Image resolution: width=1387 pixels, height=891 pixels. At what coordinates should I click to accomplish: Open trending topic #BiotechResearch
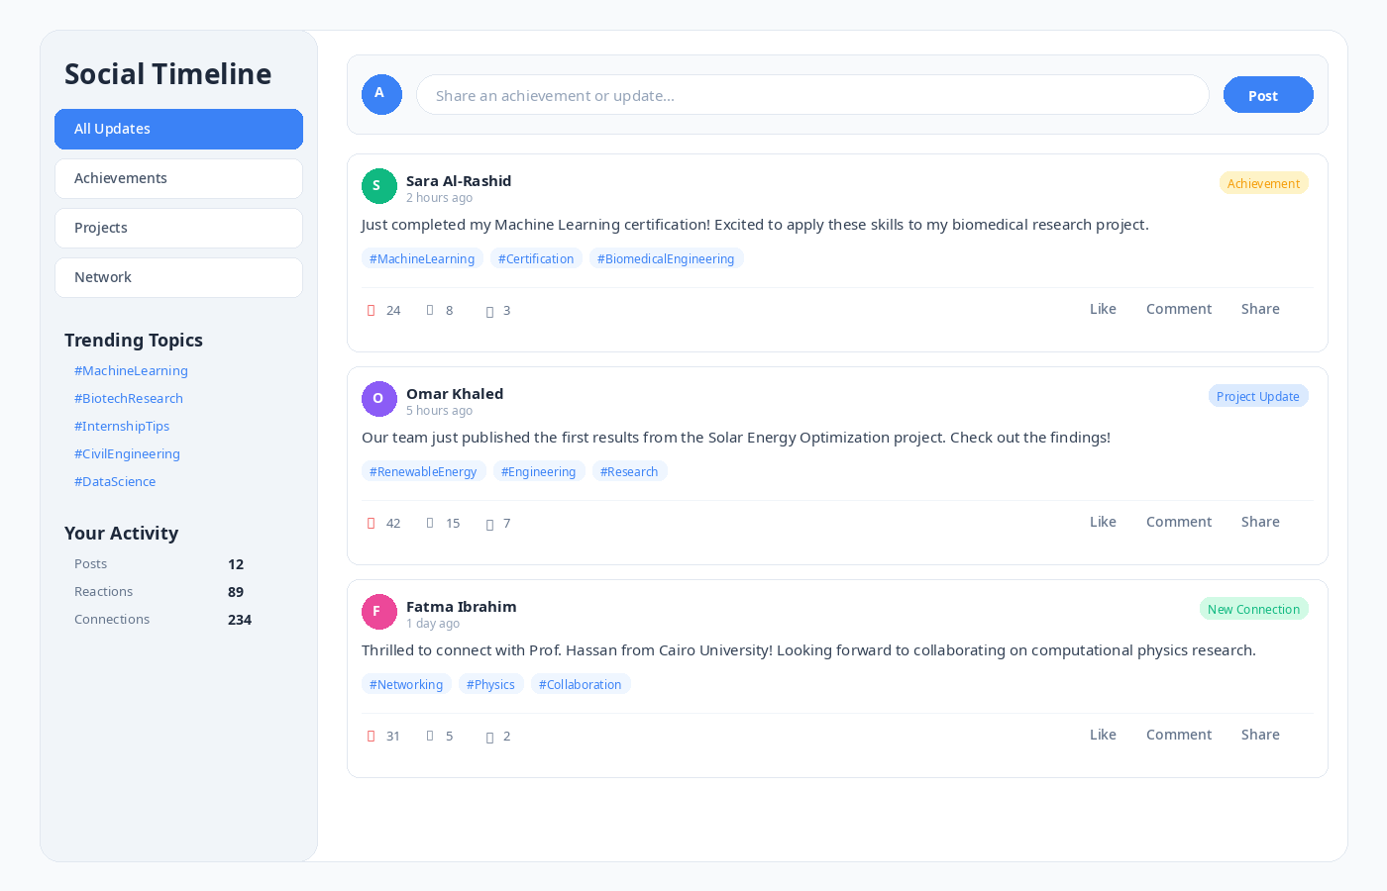click(x=129, y=399)
